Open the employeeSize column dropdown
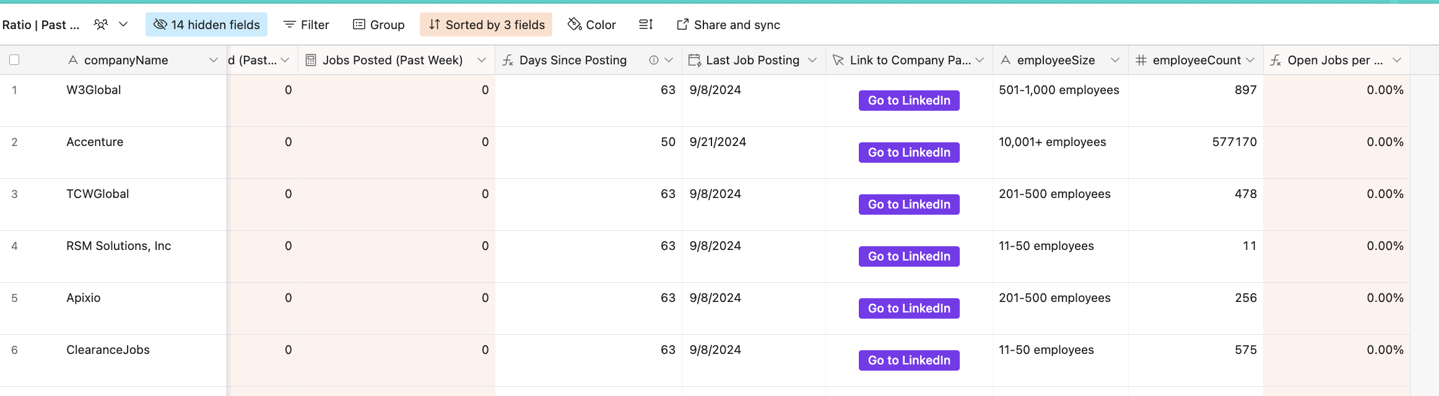Screen dimensions: 1439x396 pos(1115,60)
